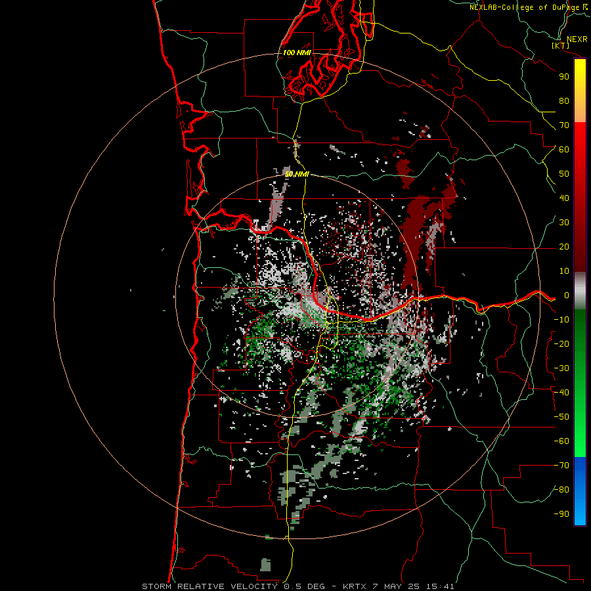
Task: Click the -60 value on velocity scale
Action: click(x=561, y=441)
